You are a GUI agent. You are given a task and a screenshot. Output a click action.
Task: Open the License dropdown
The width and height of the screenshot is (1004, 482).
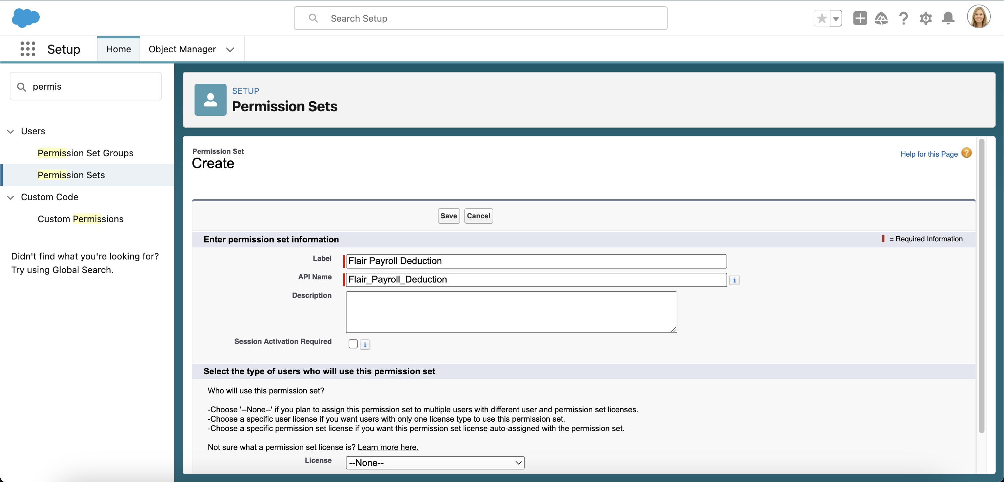(x=435, y=462)
